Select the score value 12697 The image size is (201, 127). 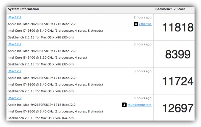178,108
